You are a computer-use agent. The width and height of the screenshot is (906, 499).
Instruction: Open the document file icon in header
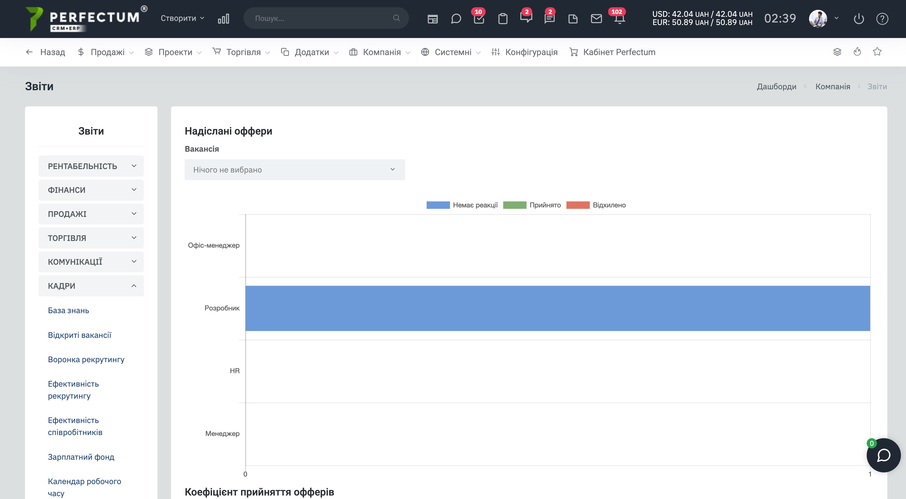pyautogui.click(x=573, y=19)
